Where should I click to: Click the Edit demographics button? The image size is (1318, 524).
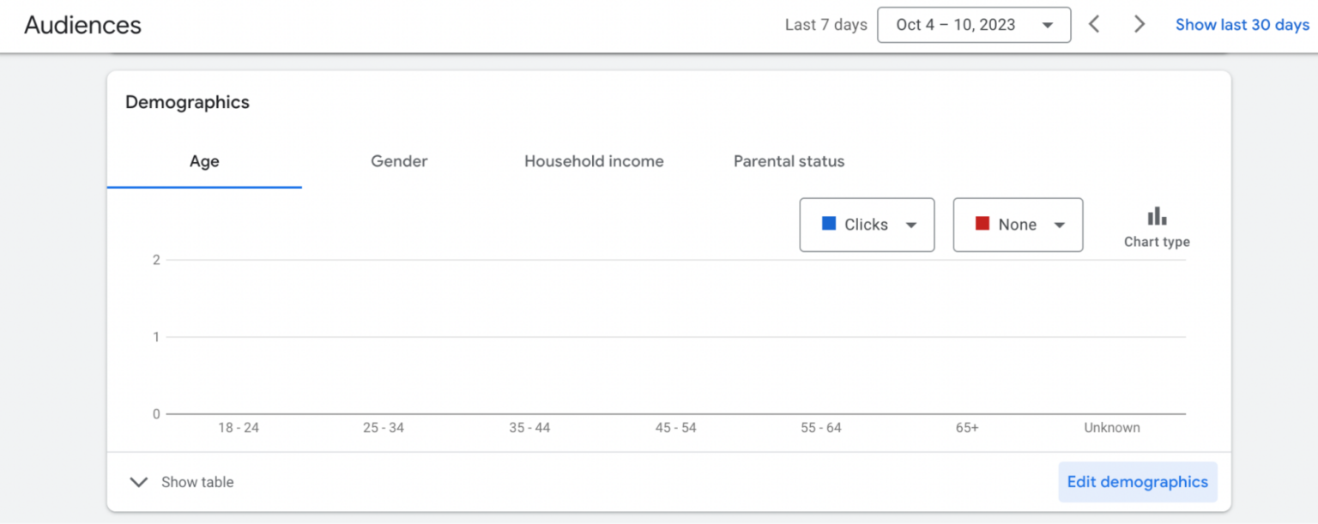(x=1137, y=482)
